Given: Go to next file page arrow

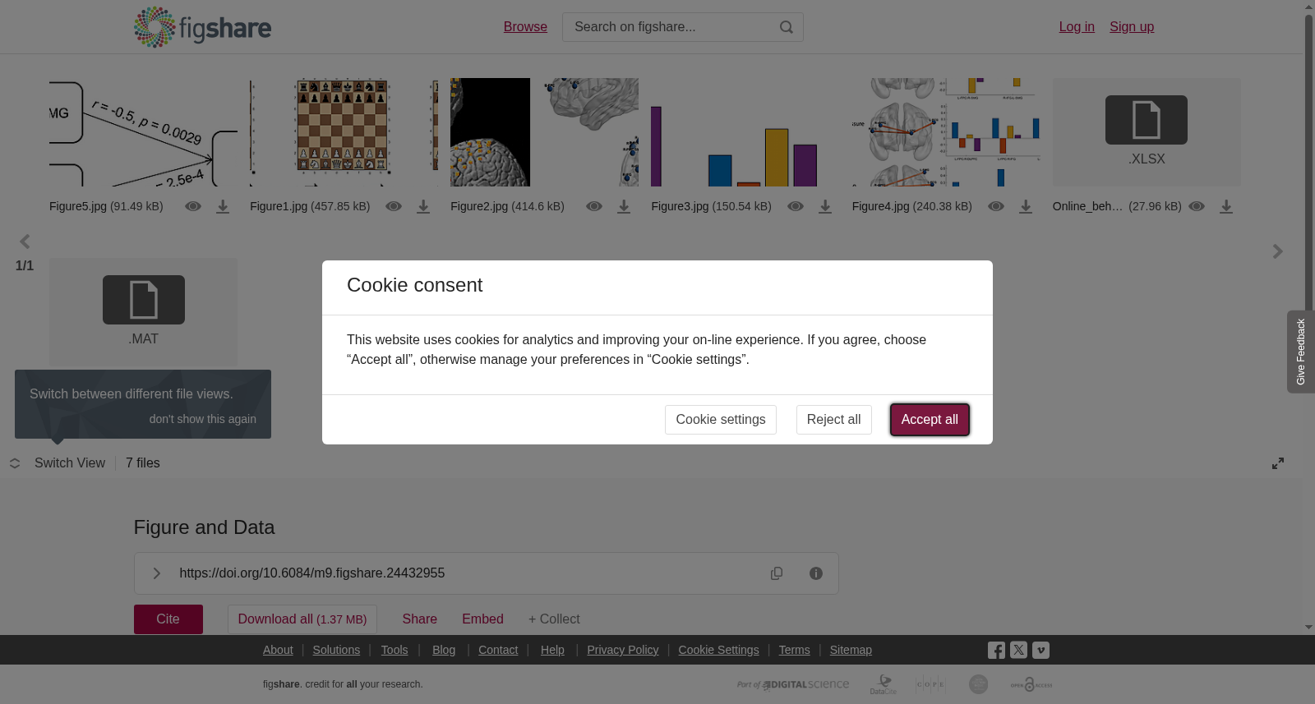Looking at the screenshot, I should (1278, 251).
